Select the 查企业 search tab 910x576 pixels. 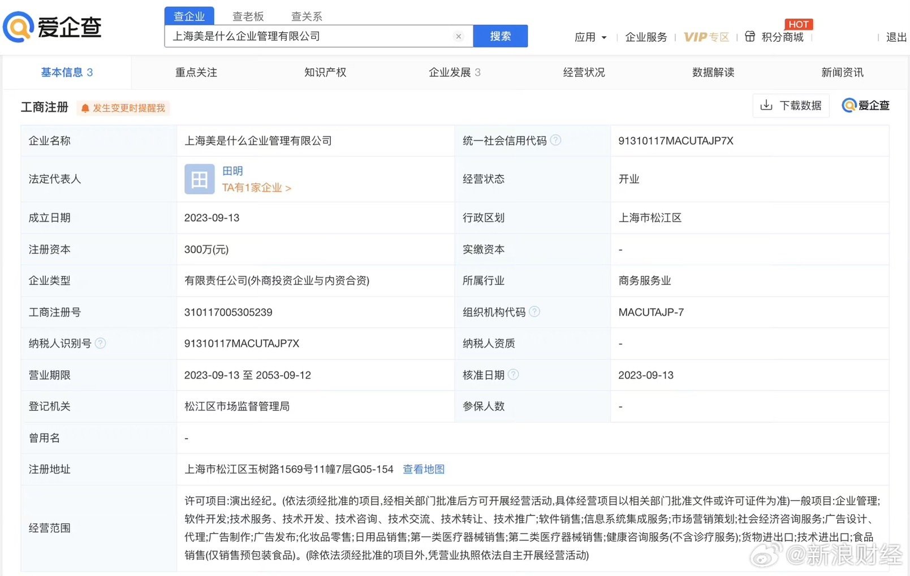(189, 16)
